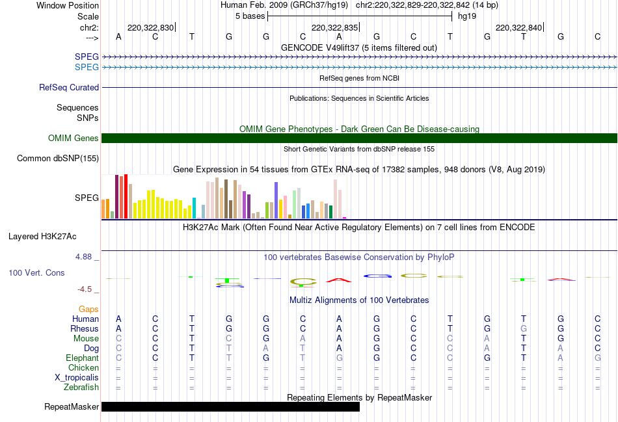
Task: Click the red A PhyloP conservation logo
Action: tap(339, 280)
